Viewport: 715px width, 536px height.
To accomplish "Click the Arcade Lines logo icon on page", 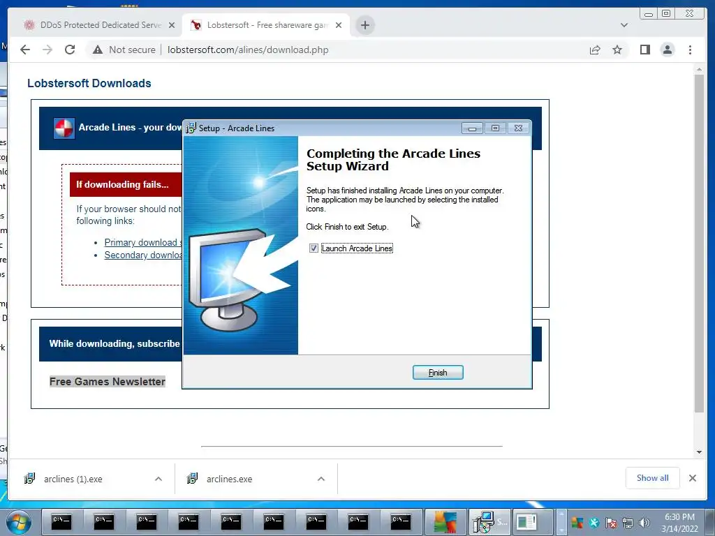I will tap(64, 128).
